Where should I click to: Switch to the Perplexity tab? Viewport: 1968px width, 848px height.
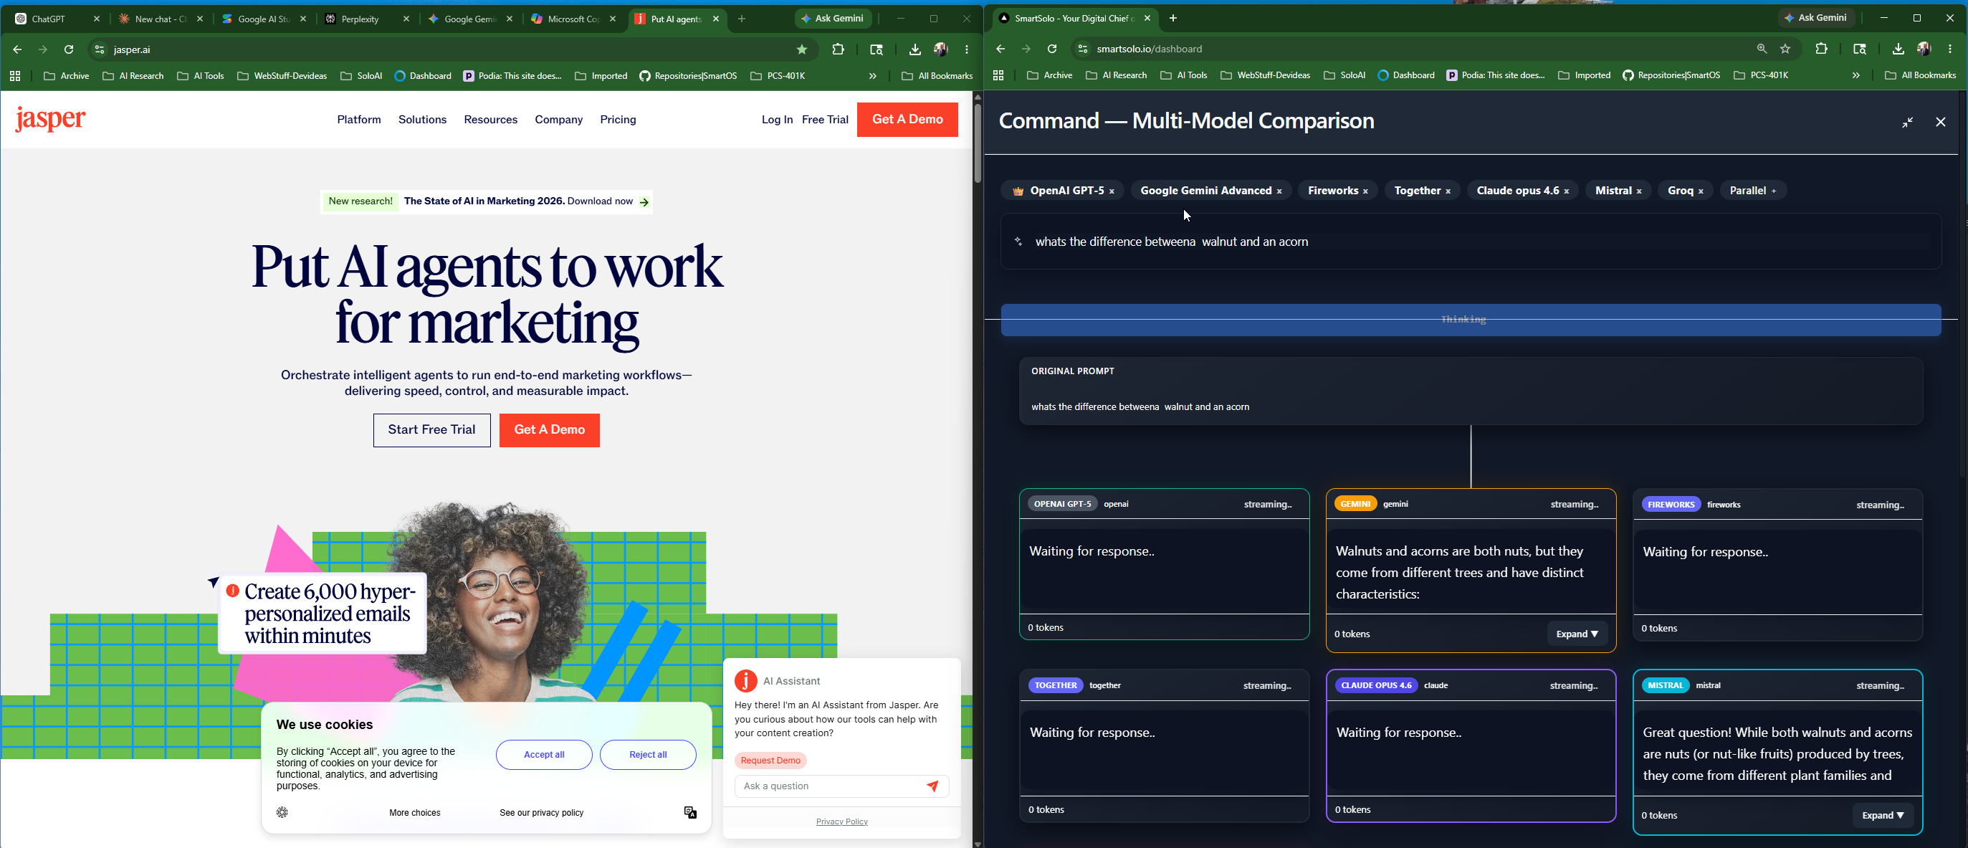coord(367,19)
